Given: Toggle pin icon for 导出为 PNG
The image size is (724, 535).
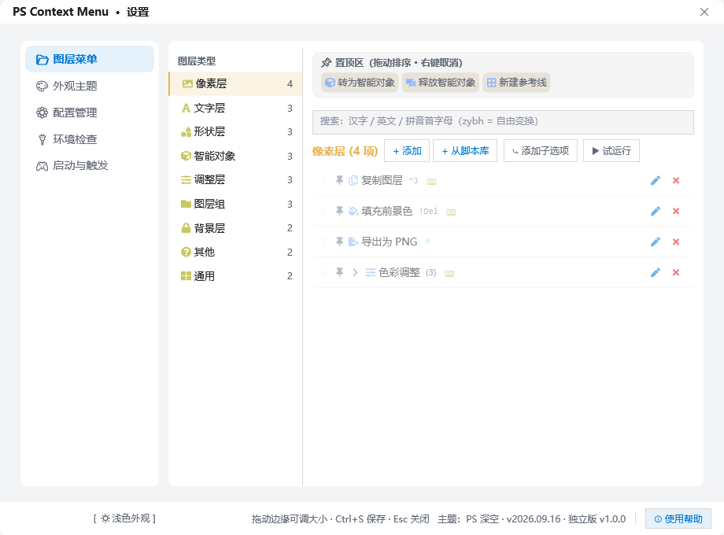Looking at the screenshot, I should [339, 242].
